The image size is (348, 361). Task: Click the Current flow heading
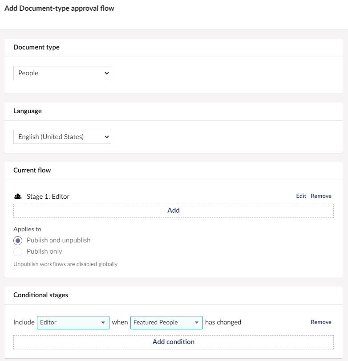click(32, 170)
